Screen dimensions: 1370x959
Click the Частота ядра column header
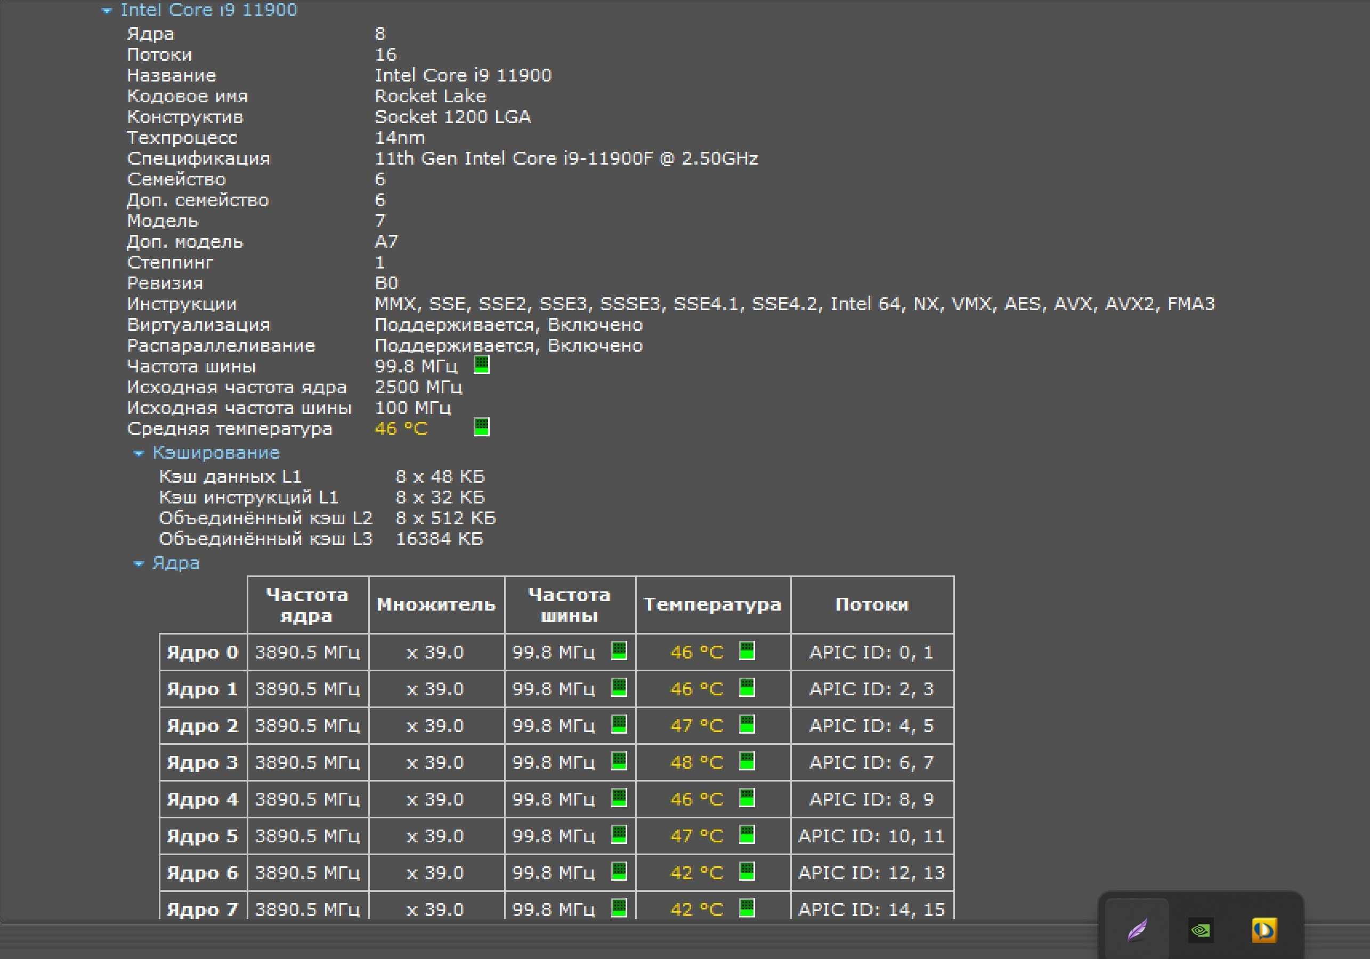coord(308,605)
